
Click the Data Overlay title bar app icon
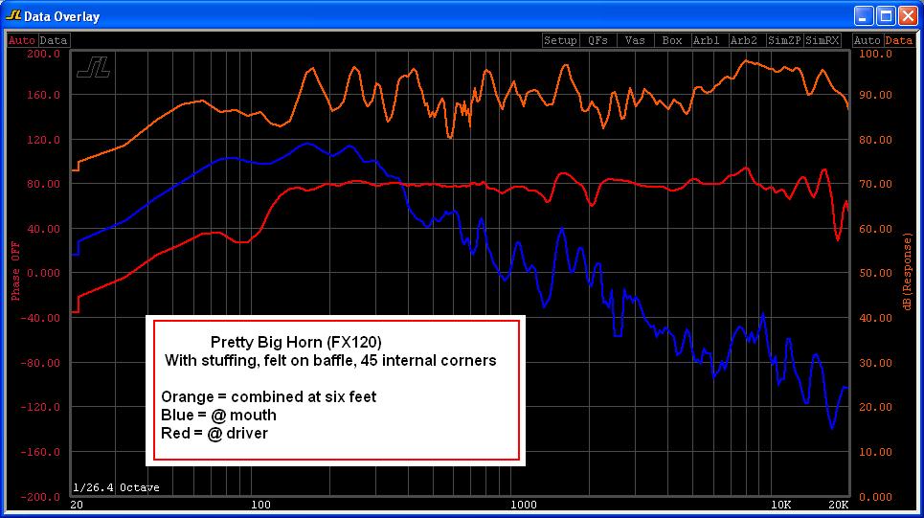13,16
